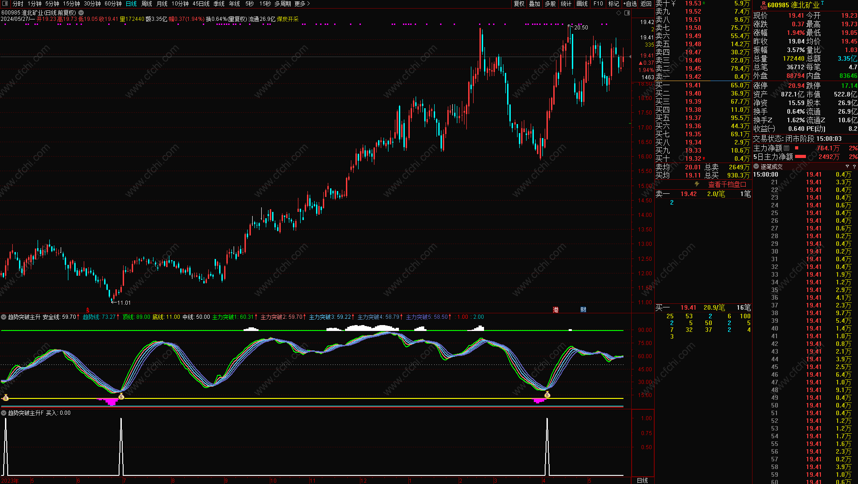Screen dimensions: 858x484
Task: Click the red marker below 11.01 low
Action: click(x=88, y=310)
